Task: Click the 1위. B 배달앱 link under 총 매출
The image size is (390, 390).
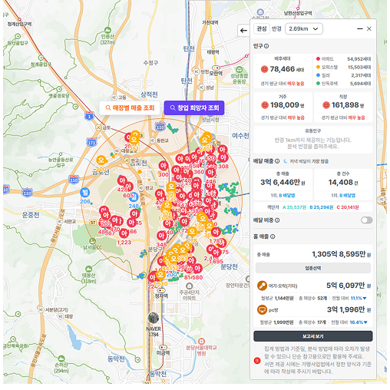Action: (283, 196)
